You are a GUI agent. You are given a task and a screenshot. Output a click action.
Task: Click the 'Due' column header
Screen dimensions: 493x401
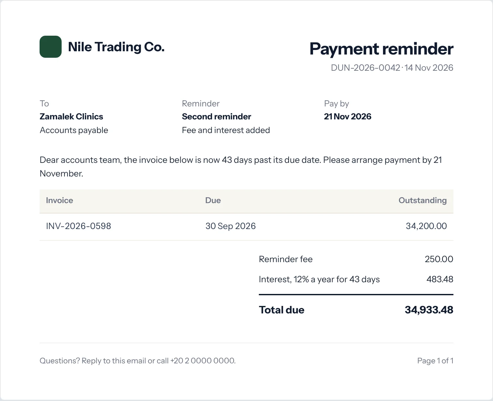point(213,200)
